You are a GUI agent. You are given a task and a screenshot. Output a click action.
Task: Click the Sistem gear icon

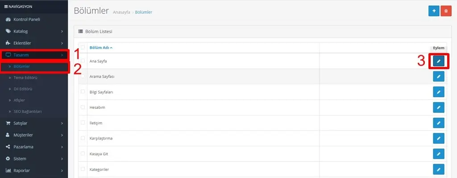pos(8,159)
